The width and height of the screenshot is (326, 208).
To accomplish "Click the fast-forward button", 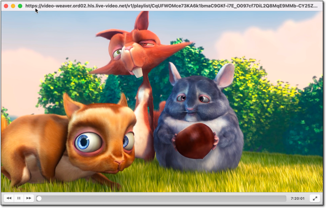I will point(29,198).
